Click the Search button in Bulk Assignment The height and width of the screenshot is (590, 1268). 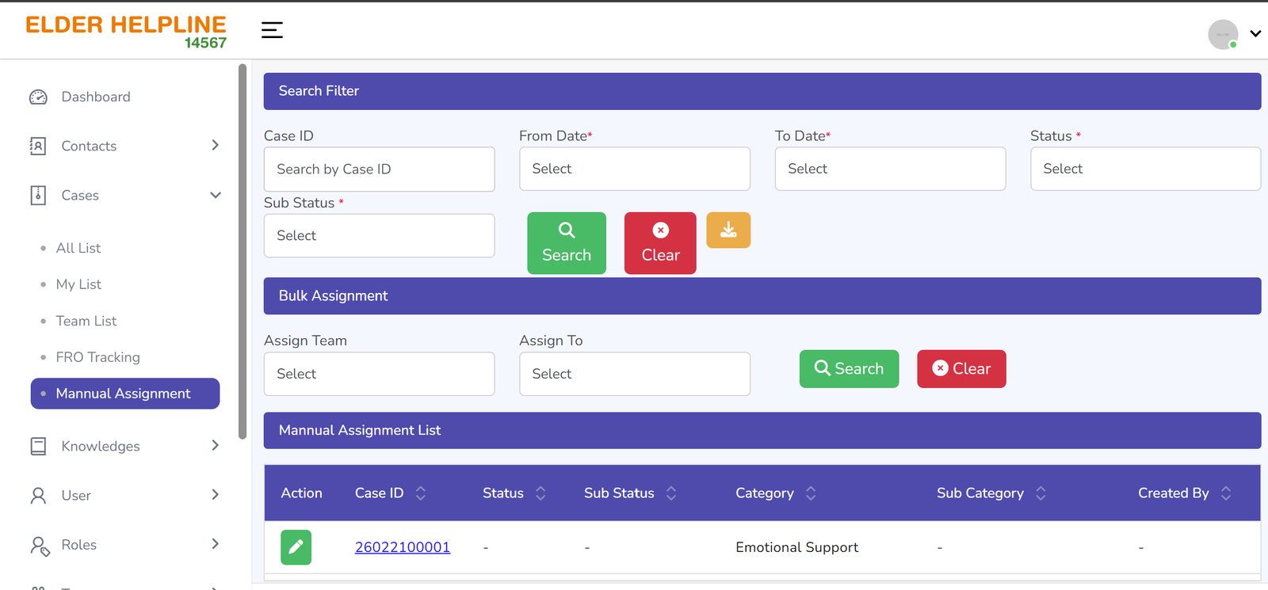(849, 369)
